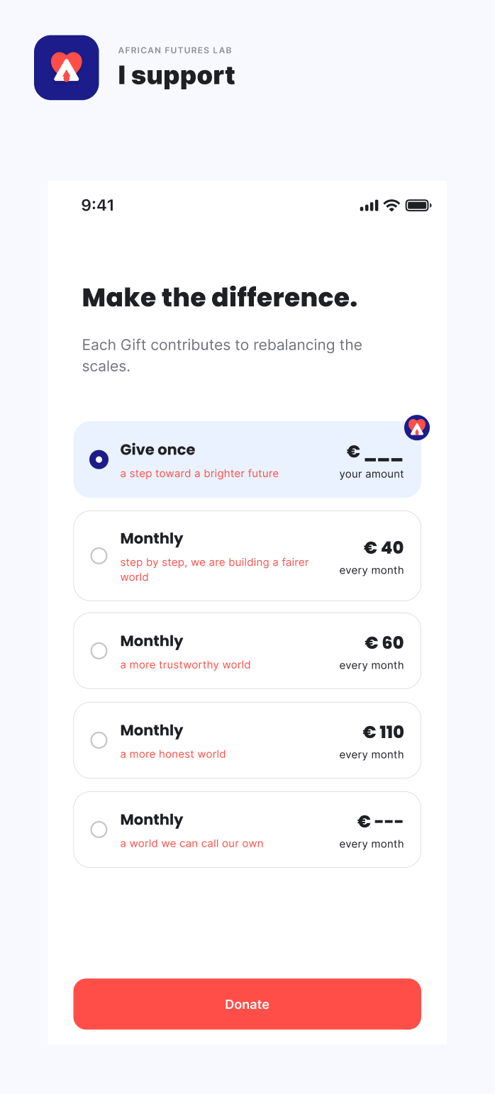Screen dimensions: 495x1094
Task: Click the 'I support' header title
Action: point(177,76)
